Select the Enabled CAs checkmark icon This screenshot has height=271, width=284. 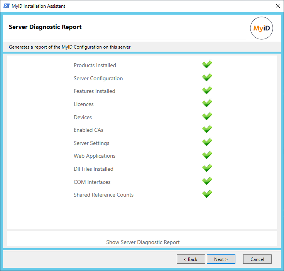point(207,130)
